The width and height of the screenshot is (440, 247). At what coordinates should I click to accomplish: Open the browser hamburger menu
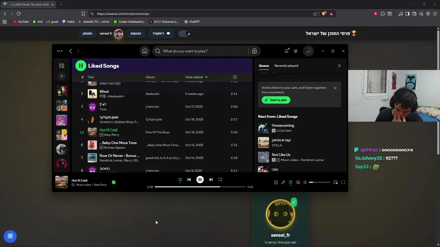tap(435, 14)
